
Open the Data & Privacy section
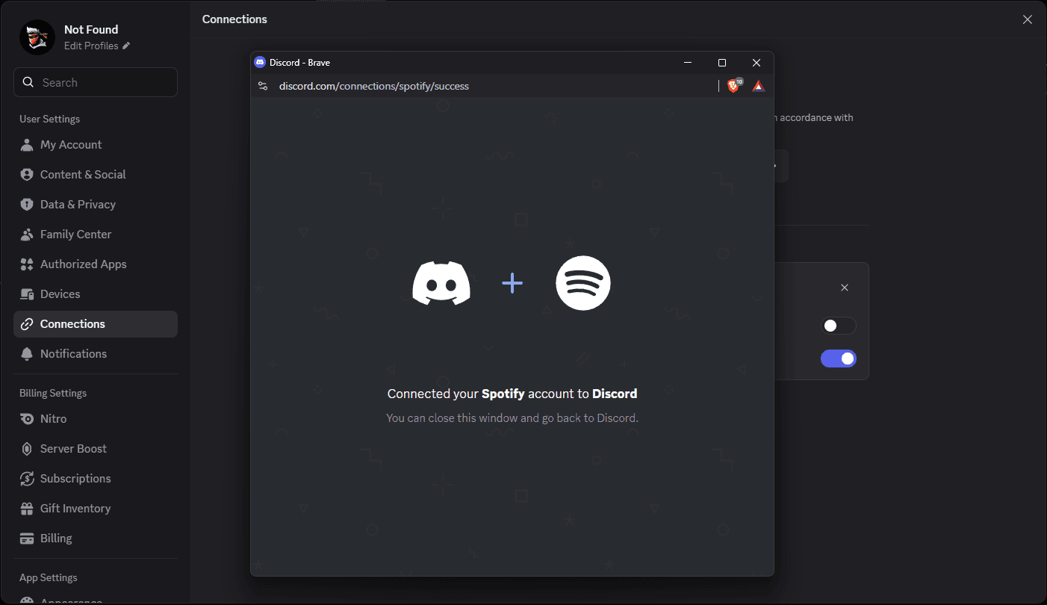pos(78,204)
